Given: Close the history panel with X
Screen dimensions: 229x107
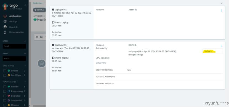Looking at the screenshot, I should click(222, 3).
